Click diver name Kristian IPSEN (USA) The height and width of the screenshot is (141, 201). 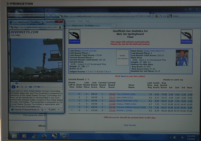pyautogui.click(x=126, y=104)
